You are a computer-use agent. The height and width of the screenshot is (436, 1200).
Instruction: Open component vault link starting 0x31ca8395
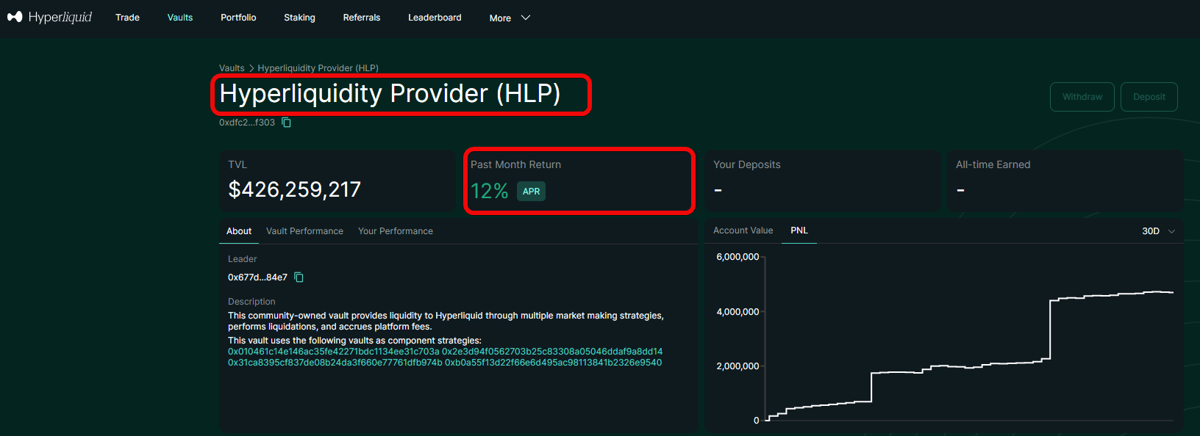pyautogui.click(x=335, y=363)
